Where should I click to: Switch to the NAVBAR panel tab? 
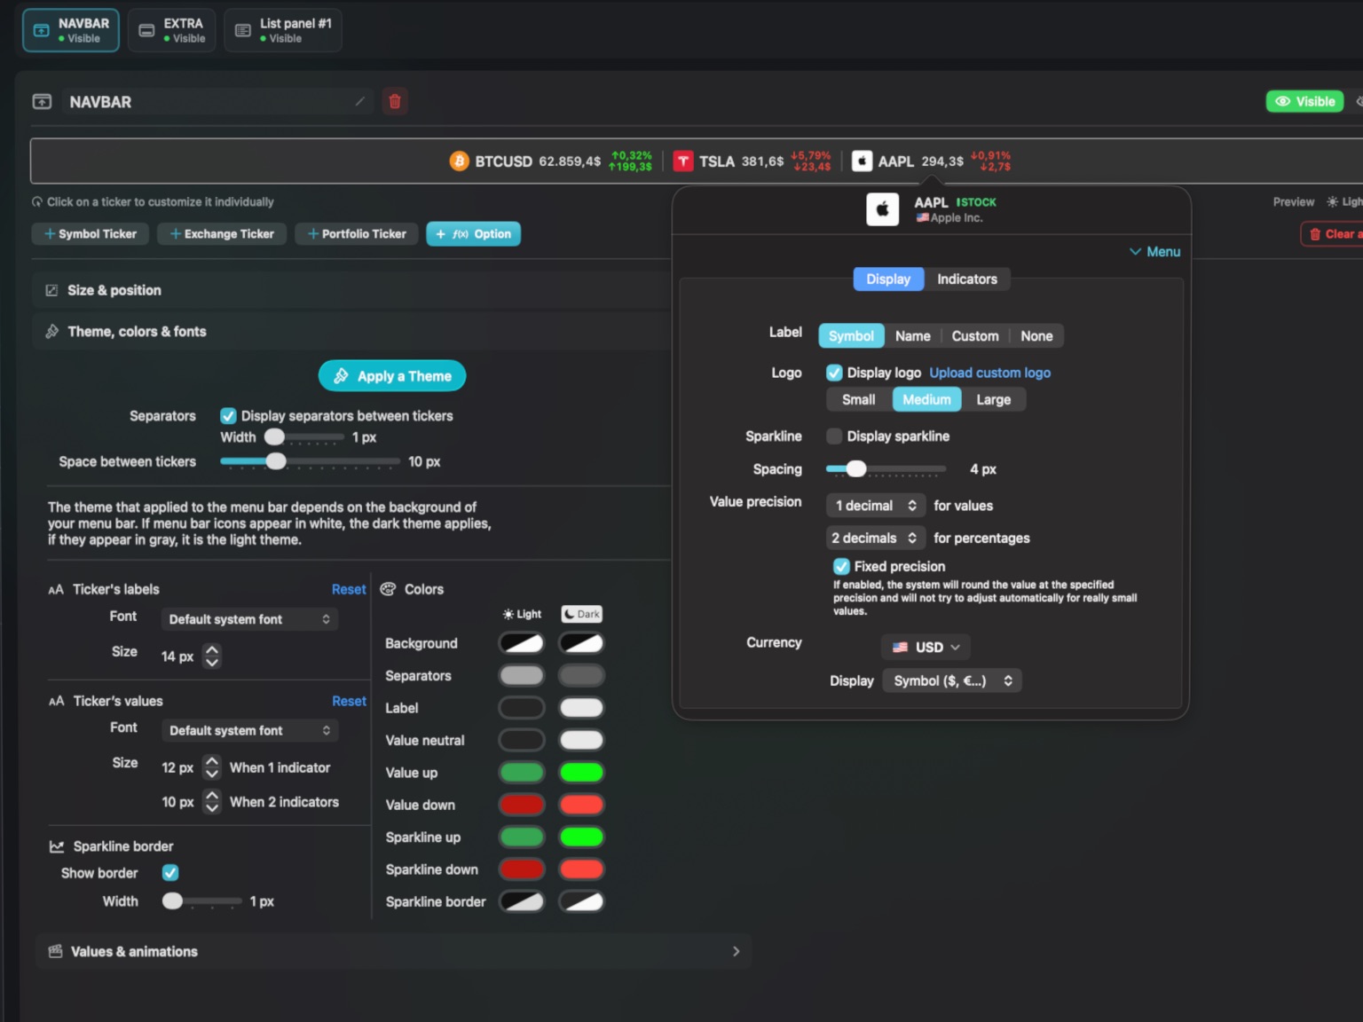pyautogui.click(x=71, y=30)
